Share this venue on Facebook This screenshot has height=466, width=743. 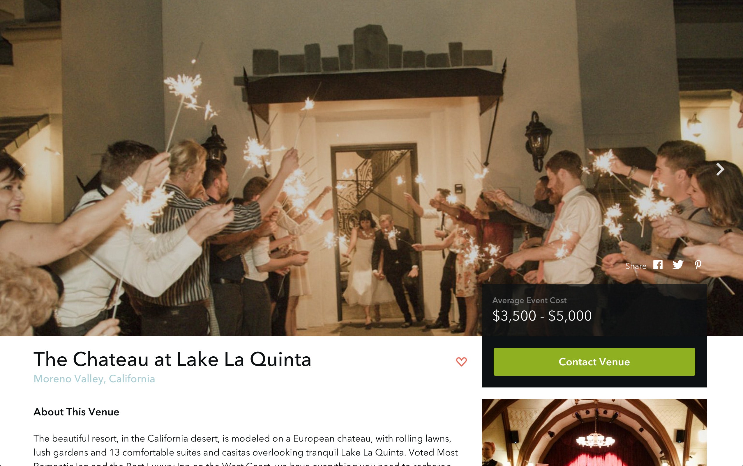tap(658, 265)
